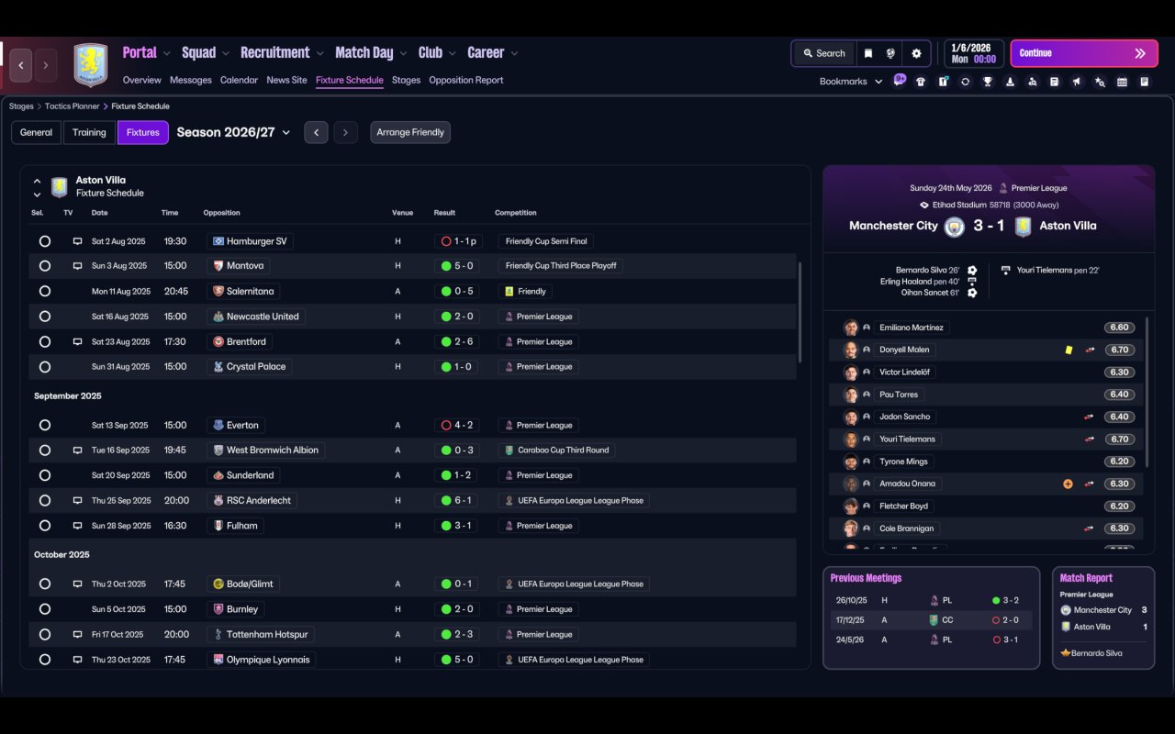Open the notifications speech bubble showing 9+
Viewport: 1175px width, 734px height.
900,80
